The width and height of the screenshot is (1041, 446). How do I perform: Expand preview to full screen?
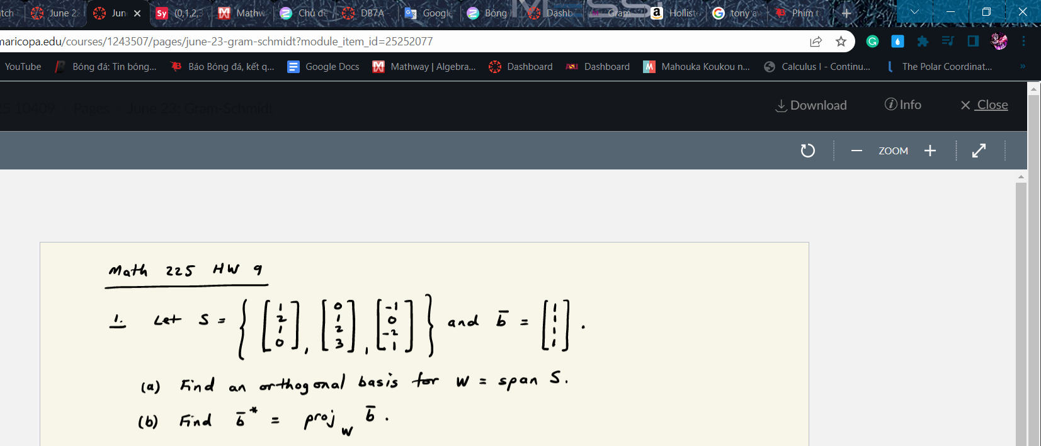[x=979, y=151]
